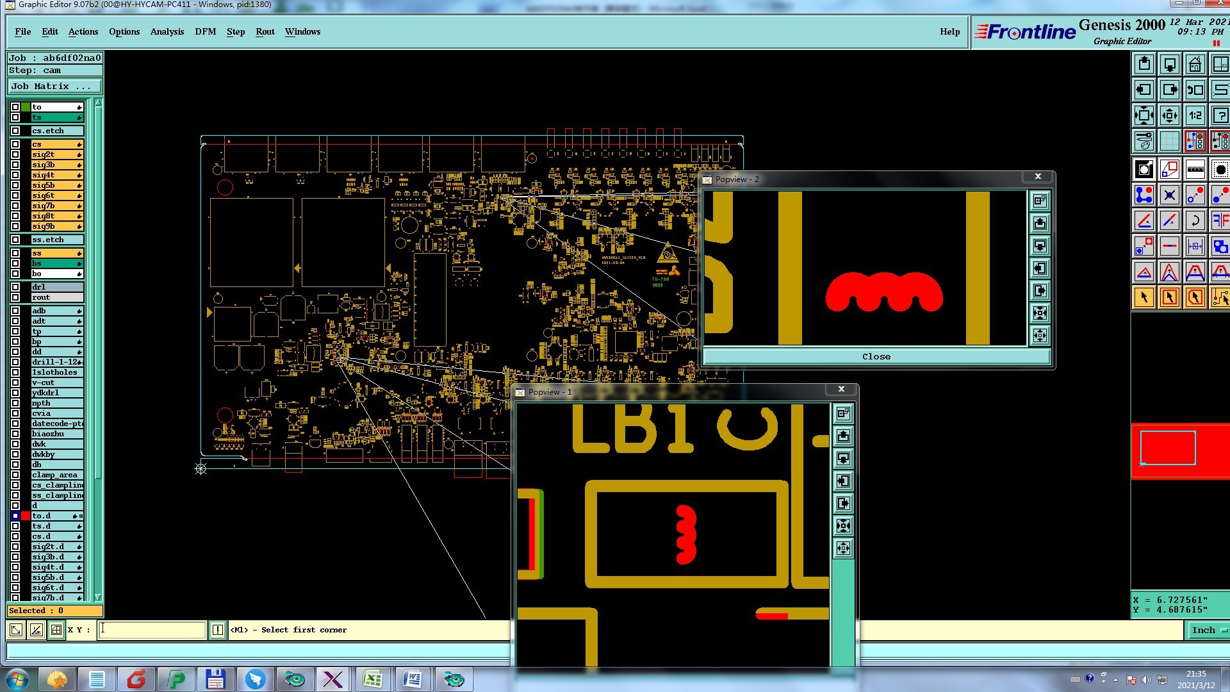Open the DFM menu

click(205, 31)
